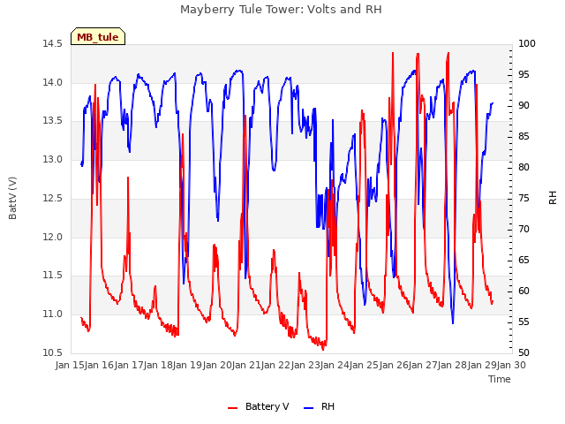The image size is (565, 424).
Task: Click the 95 tick label on RH axis
Action: click(x=524, y=74)
